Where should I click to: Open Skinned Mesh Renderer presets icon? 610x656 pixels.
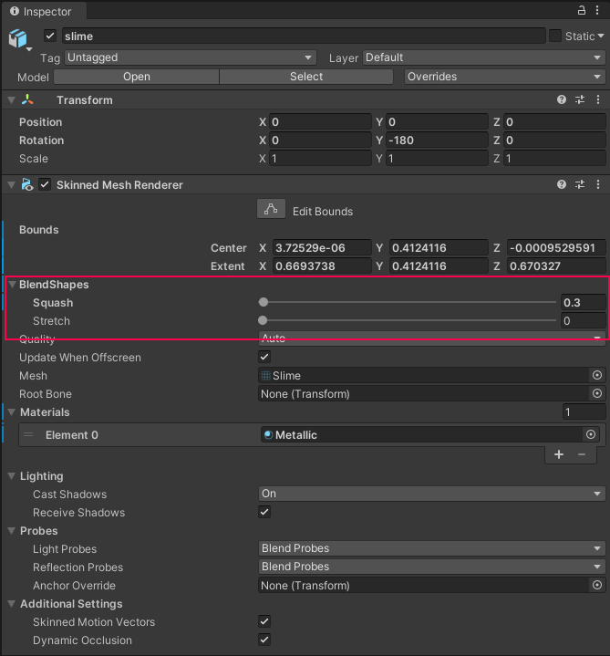coord(580,185)
